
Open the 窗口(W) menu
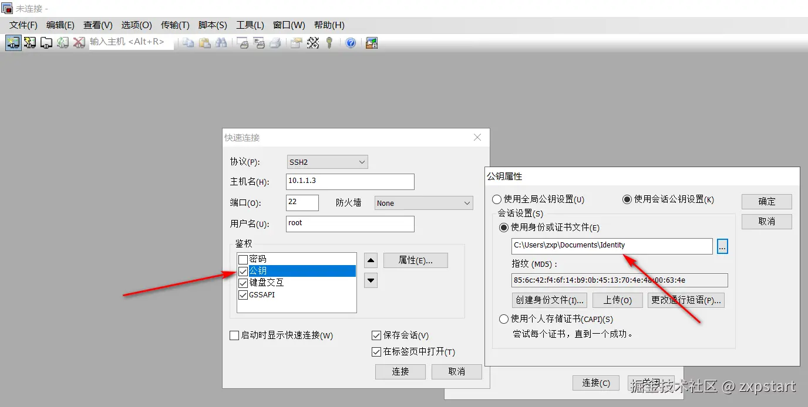[x=289, y=25]
